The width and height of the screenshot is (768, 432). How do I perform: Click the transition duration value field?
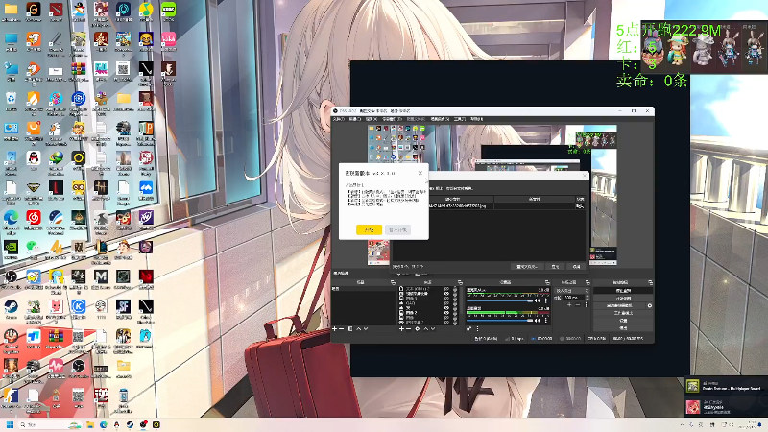coord(572,298)
